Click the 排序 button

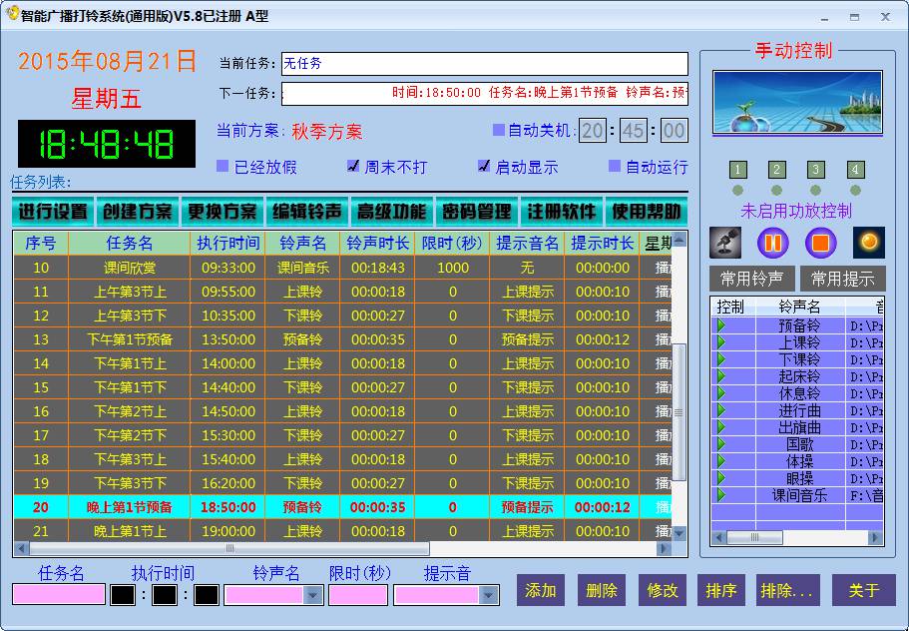coord(720,590)
